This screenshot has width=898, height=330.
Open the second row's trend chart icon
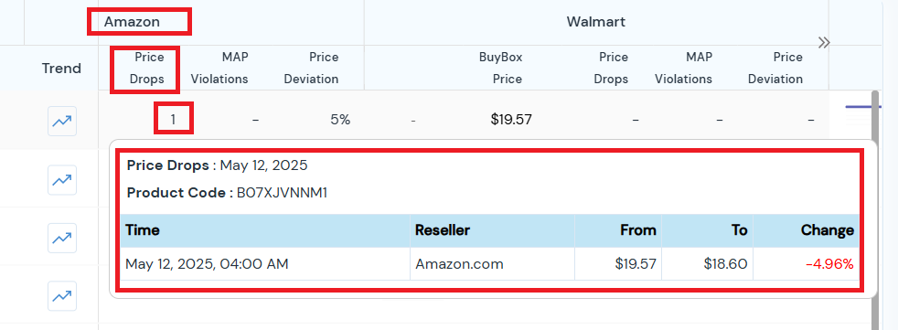(62, 180)
